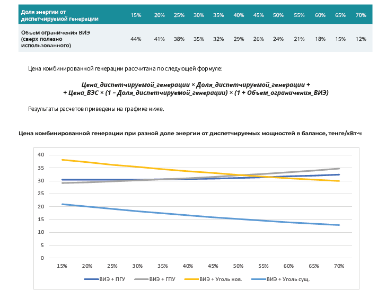386x298 pixels.
Task: Select the ВИЭ + Уголь сущ. legend label
Action: (x=288, y=278)
